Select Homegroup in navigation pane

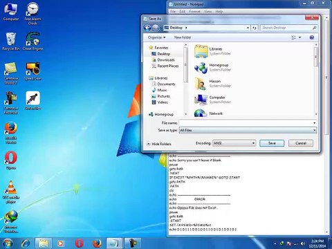click(161, 114)
